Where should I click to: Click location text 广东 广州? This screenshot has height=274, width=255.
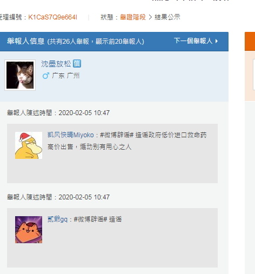click(x=66, y=76)
